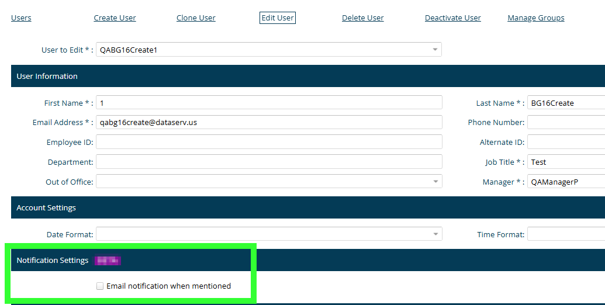
Task: Focus the Manager field showing QAManagerP
Action: 565,182
